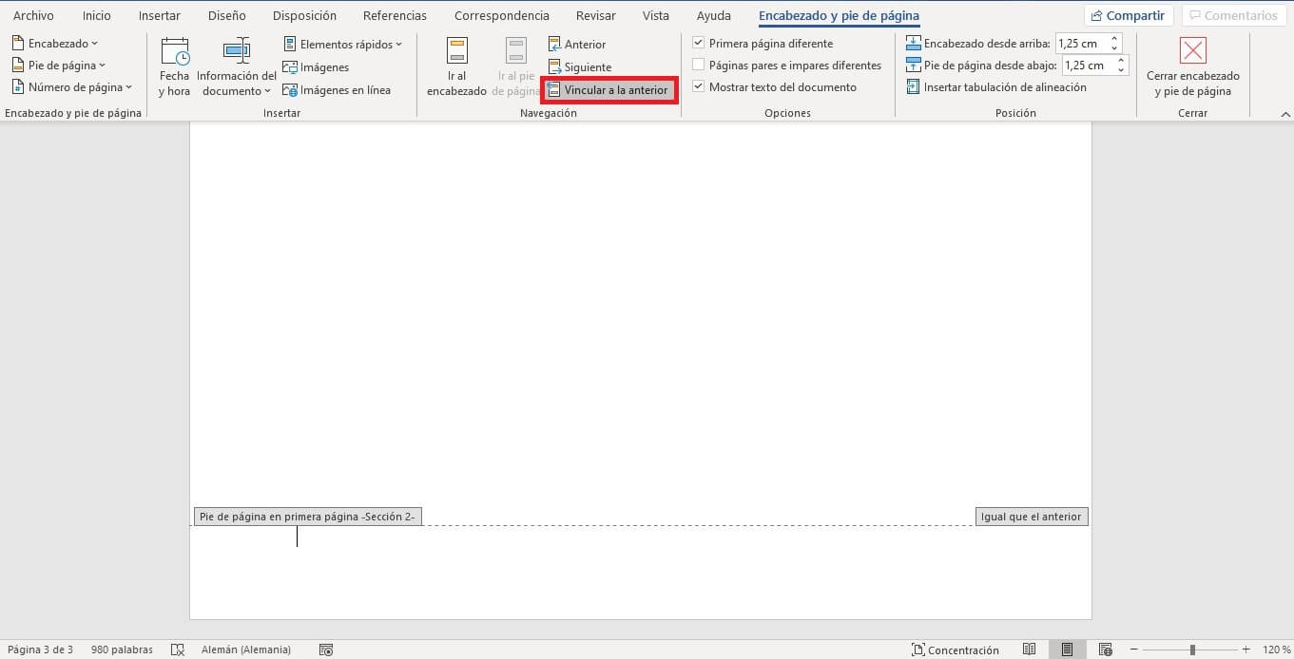Switch to Concentración mode in status bar
1294x659 pixels.
[x=955, y=650]
